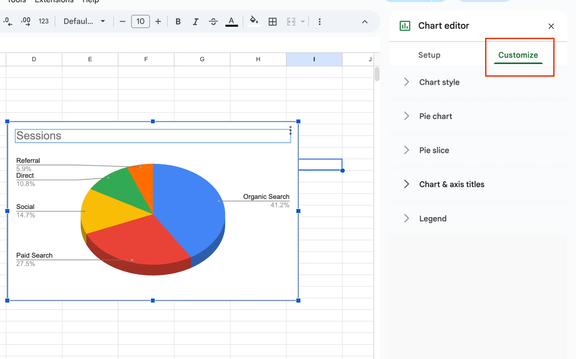Click the Social slice label
576x359 pixels.
click(x=25, y=207)
